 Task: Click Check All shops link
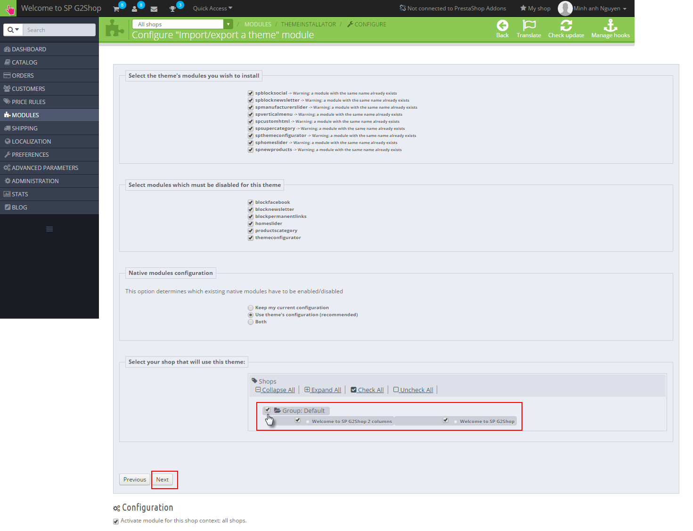367,390
